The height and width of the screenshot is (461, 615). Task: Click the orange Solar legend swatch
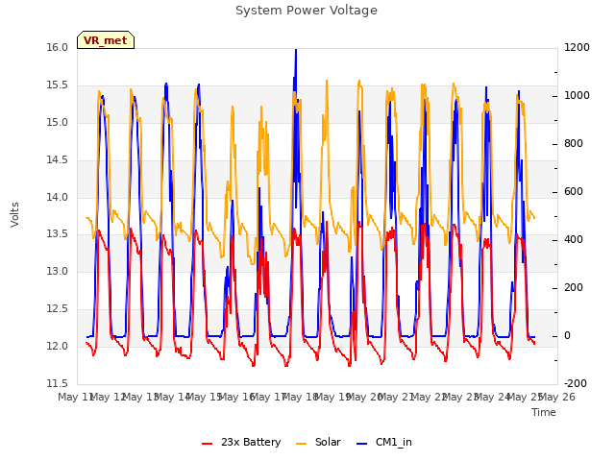tap(301, 444)
